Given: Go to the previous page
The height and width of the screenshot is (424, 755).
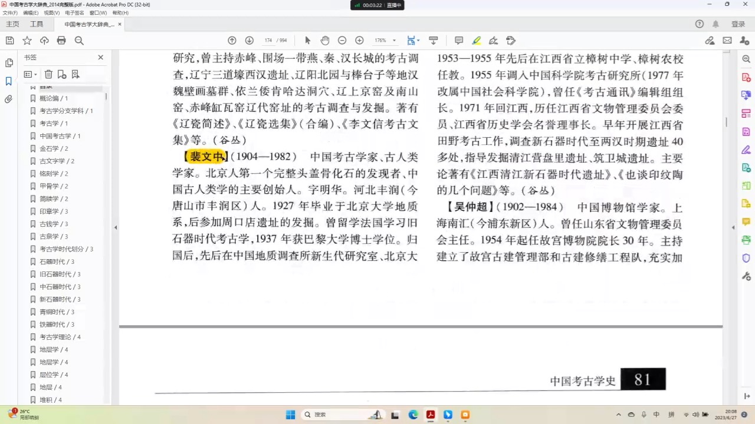Looking at the screenshot, I should [232, 41].
